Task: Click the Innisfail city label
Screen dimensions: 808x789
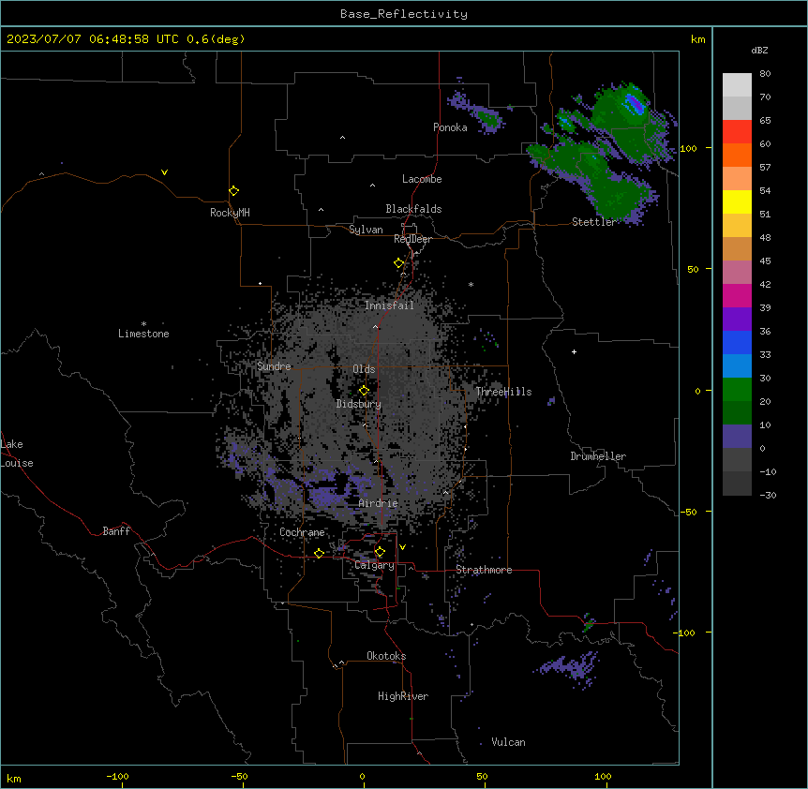Action: point(389,305)
